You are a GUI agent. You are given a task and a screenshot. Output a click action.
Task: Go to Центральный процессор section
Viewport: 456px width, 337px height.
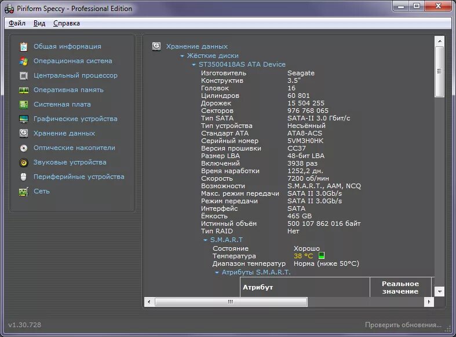75,75
